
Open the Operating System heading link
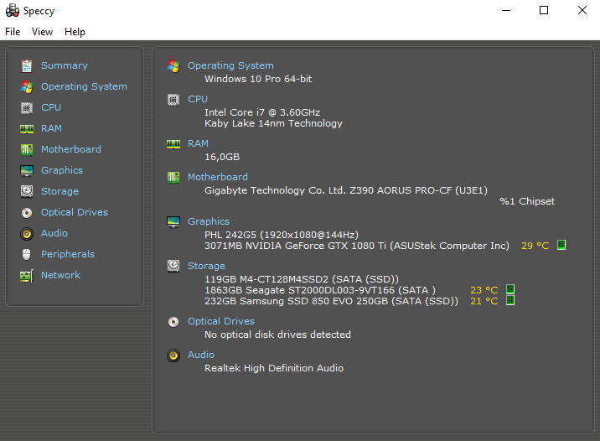tap(230, 65)
